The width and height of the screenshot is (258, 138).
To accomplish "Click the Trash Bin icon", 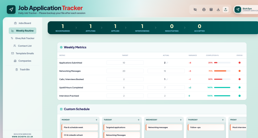I will pos(17,70).
